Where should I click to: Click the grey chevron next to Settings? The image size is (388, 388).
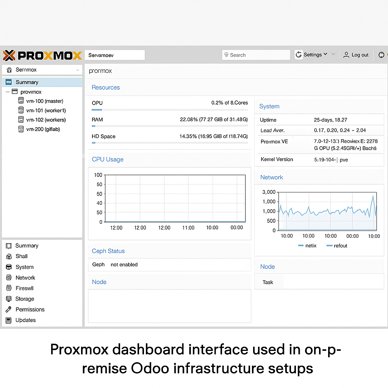[x=333, y=54]
